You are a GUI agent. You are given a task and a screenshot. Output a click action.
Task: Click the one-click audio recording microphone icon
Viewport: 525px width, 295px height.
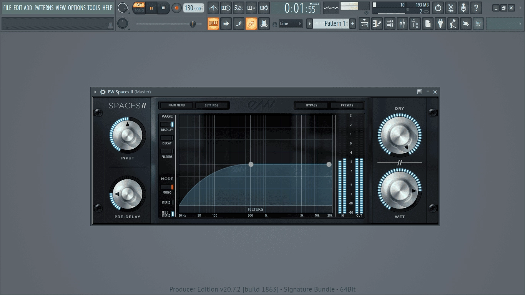464,8
